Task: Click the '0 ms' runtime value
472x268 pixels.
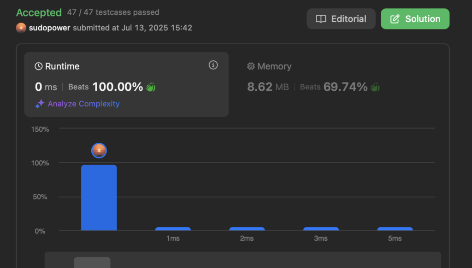Action: tap(46, 87)
